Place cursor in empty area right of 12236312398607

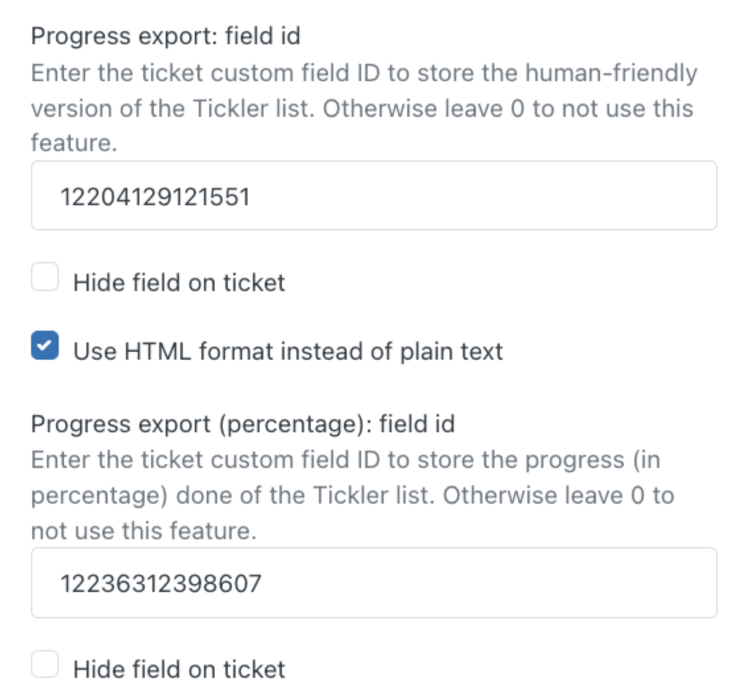pyautogui.click(x=487, y=583)
